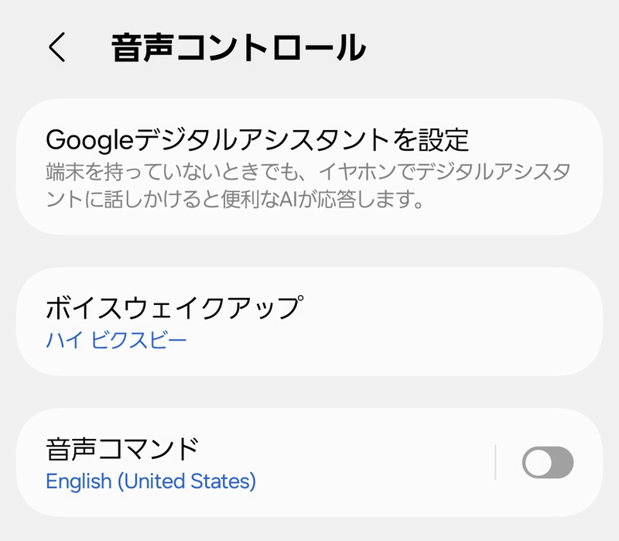Tap the description line starting with 端末を持っていない

(309, 171)
